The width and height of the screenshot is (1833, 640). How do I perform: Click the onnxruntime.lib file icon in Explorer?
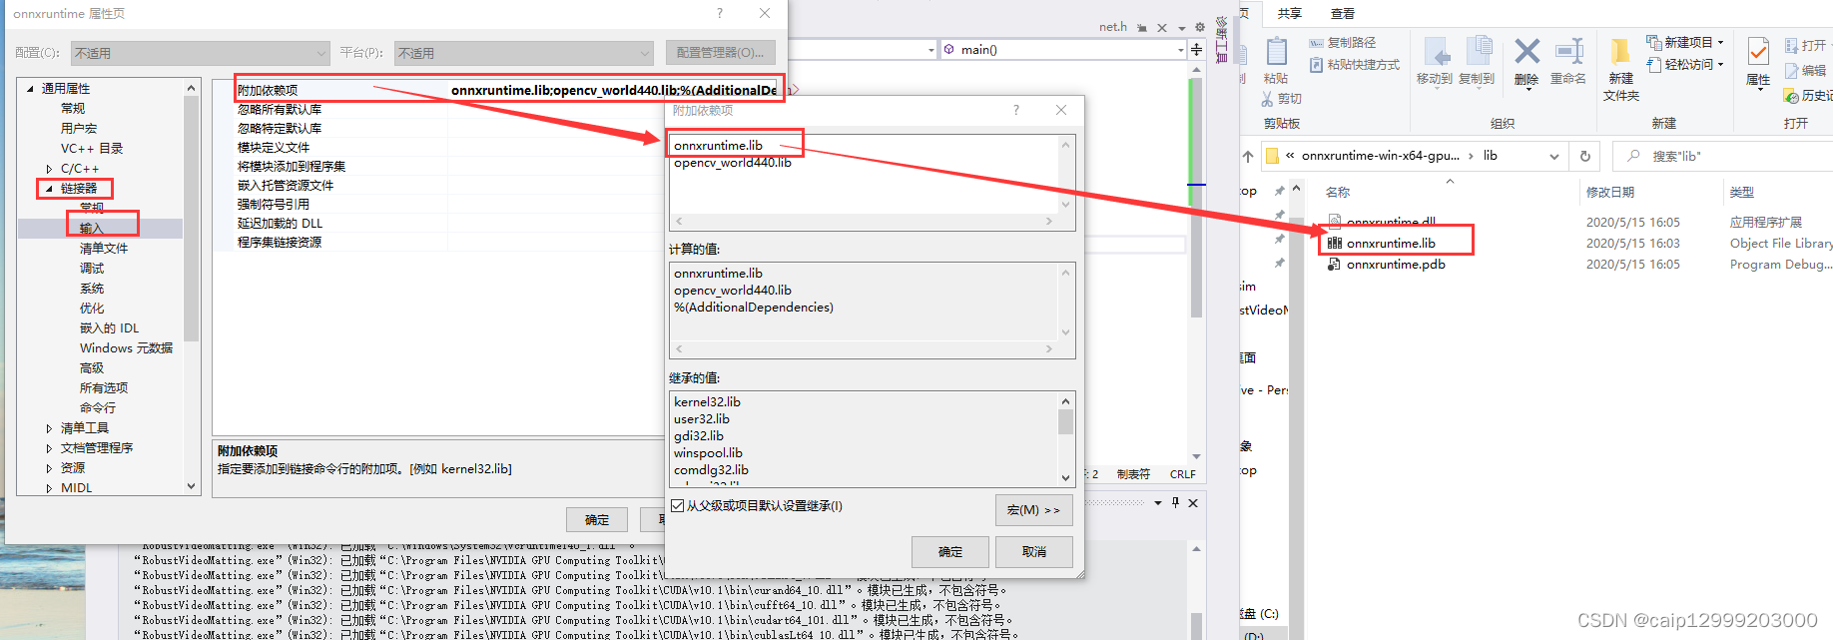tap(1334, 243)
